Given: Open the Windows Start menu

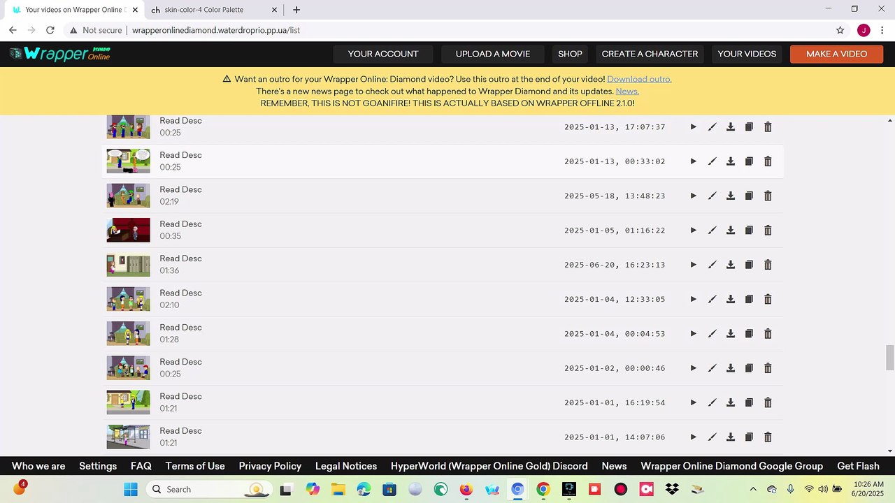Looking at the screenshot, I should coord(131,489).
